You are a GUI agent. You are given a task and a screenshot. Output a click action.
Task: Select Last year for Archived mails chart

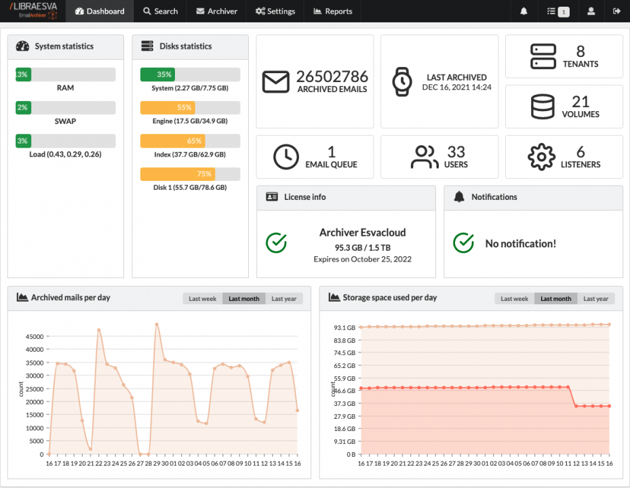pos(285,299)
